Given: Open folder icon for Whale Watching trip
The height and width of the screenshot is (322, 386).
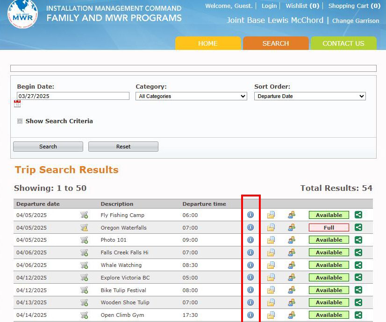Looking at the screenshot, I should coord(271,265).
